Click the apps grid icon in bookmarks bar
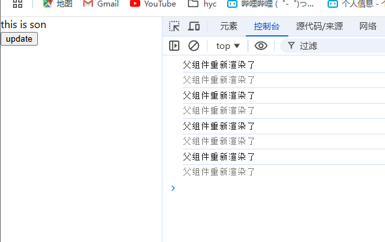Image resolution: width=385 pixels, height=242 pixels. pyautogui.click(x=18, y=4)
